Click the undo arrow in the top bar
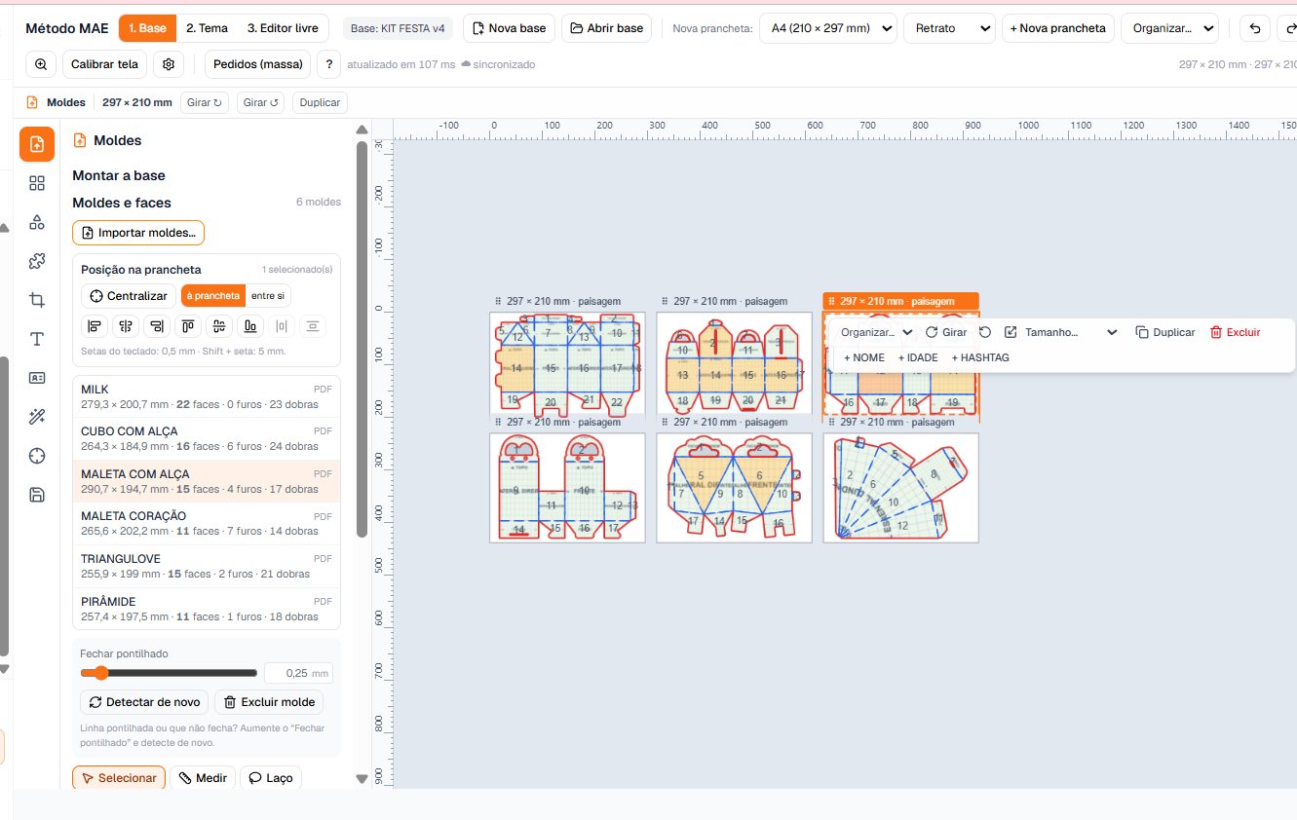The width and height of the screenshot is (1297, 820). pos(1255,28)
